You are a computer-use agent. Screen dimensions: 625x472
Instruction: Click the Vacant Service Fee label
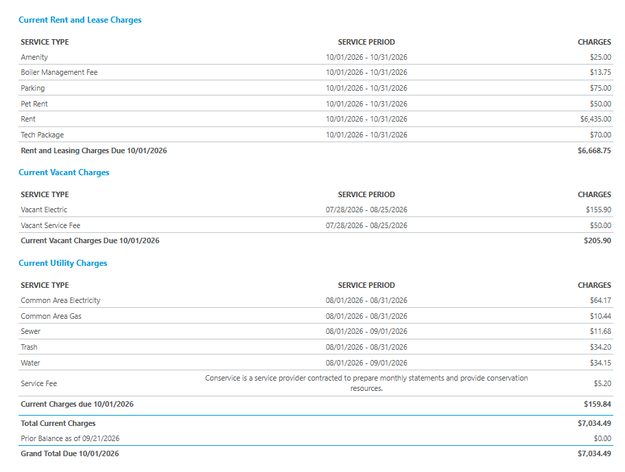coord(51,225)
